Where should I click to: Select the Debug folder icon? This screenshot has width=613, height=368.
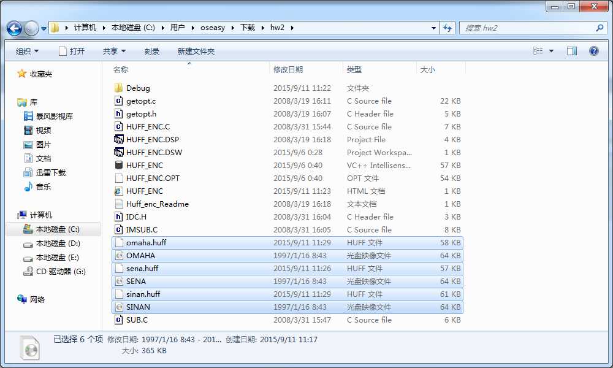118,88
